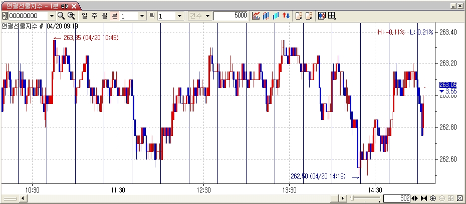Image resolution: width=466 pixels, height=204 pixels.
Task: Click the 분 (minute) period button
Action: (x=114, y=15)
